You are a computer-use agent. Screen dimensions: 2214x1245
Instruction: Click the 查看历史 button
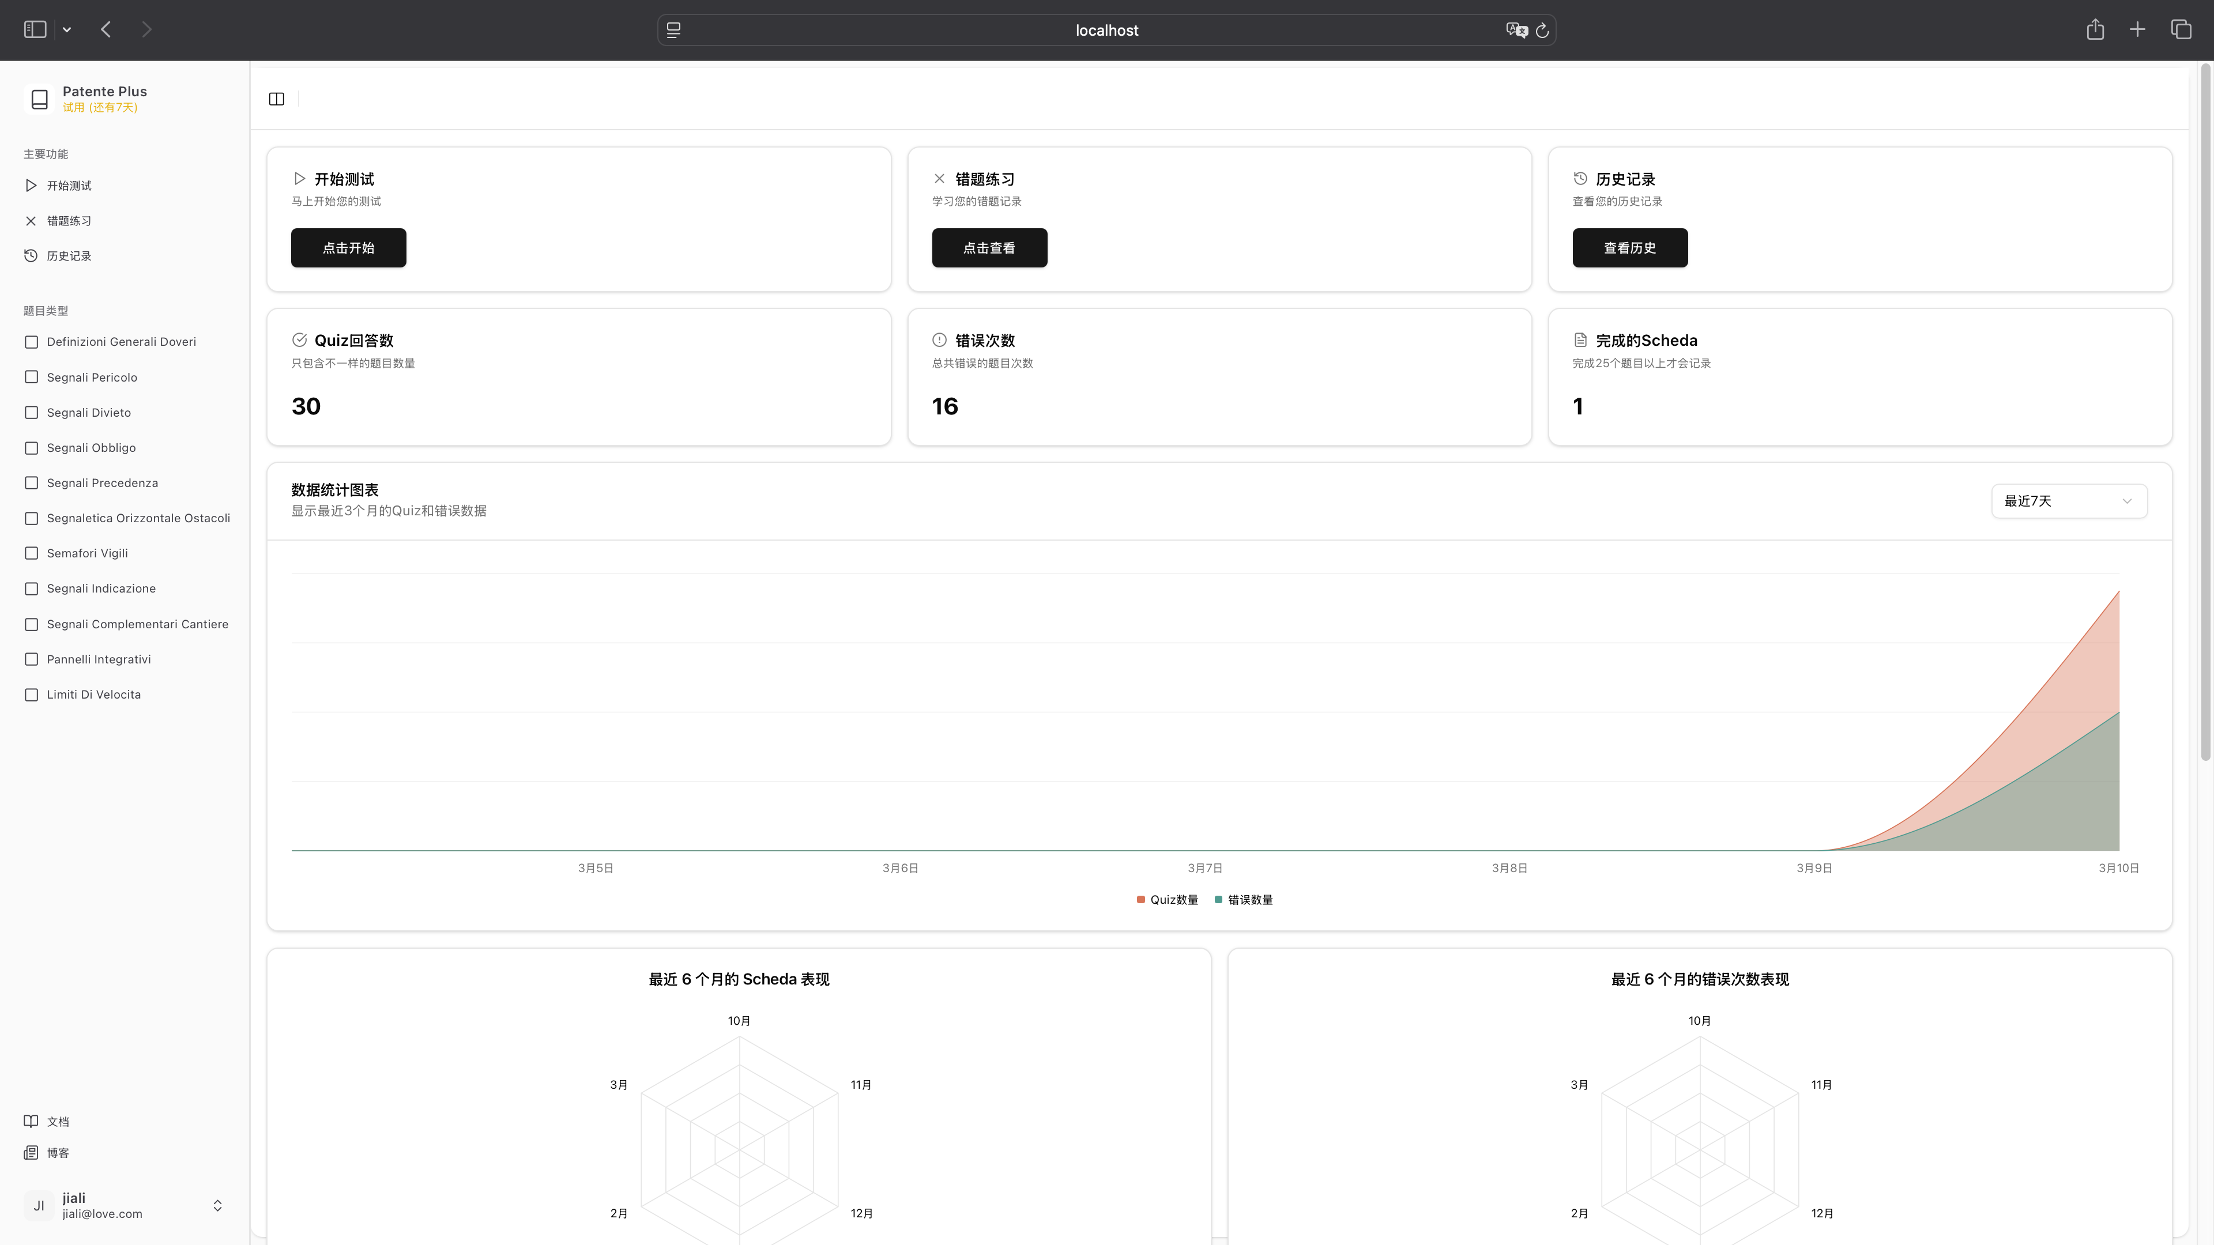click(x=1629, y=247)
